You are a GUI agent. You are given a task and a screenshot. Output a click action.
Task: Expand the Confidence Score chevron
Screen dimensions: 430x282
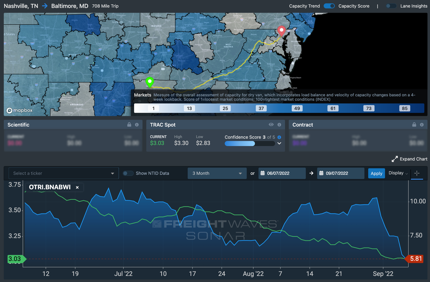(279, 144)
